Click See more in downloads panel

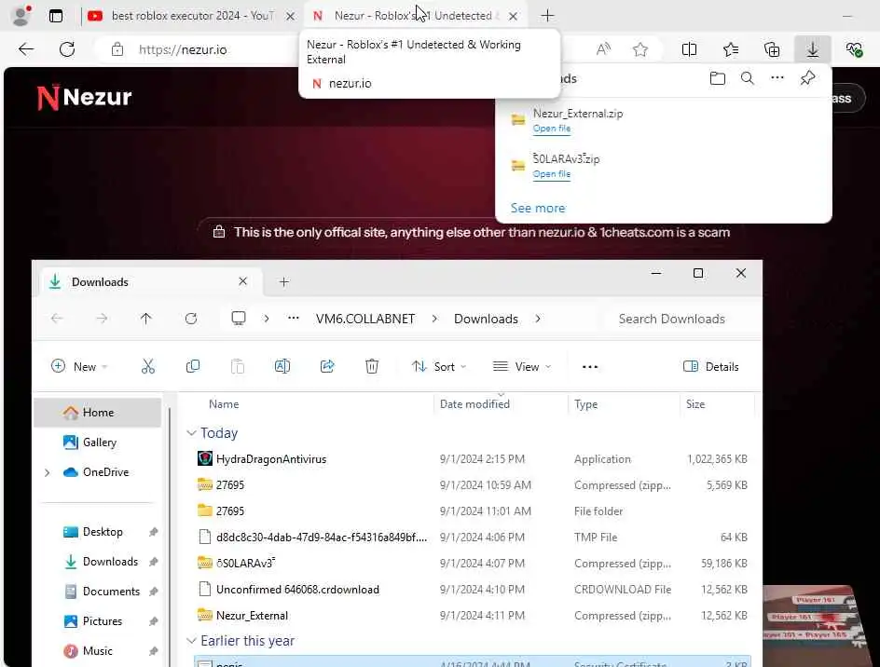(538, 208)
